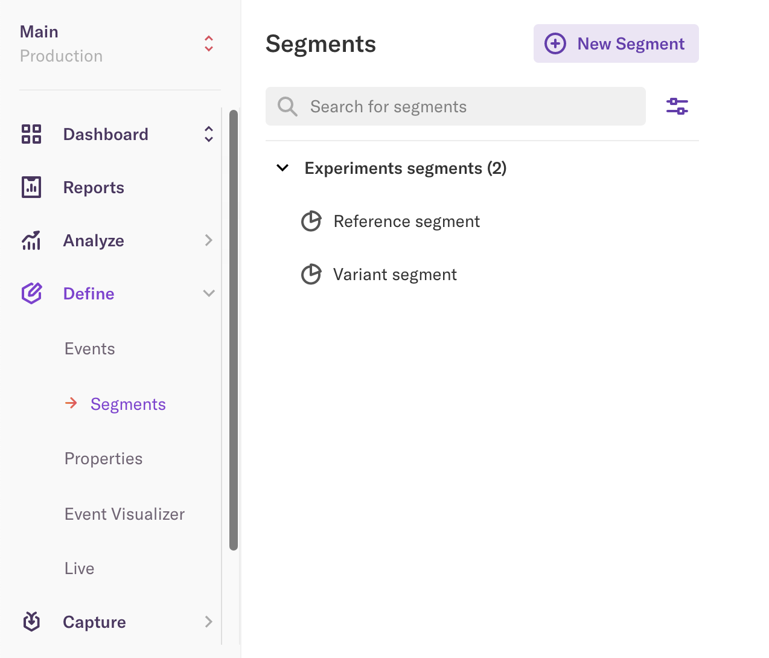Open Event Visualizer page
The width and height of the screenshot is (769, 658).
click(x=124, y=514)
